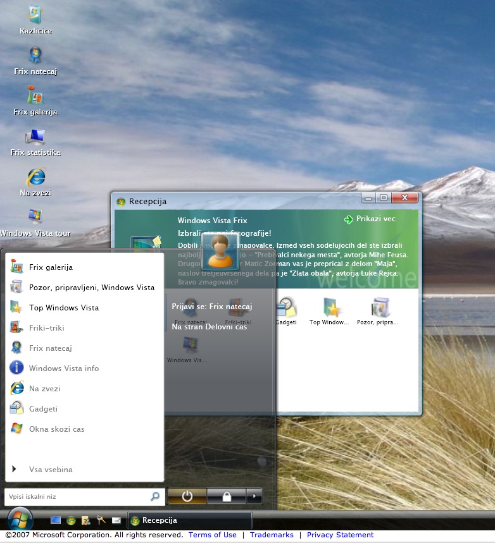This screenshot has width=495, height=543.
Task: Click the green Windows orb quick launch icon
Action: tap(71, 520)
